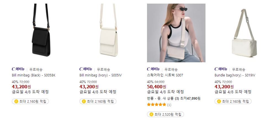Screen dimensions: 267x129
Task: Click the 50,400원 price of the seat bag
Action: click(157, 87)
